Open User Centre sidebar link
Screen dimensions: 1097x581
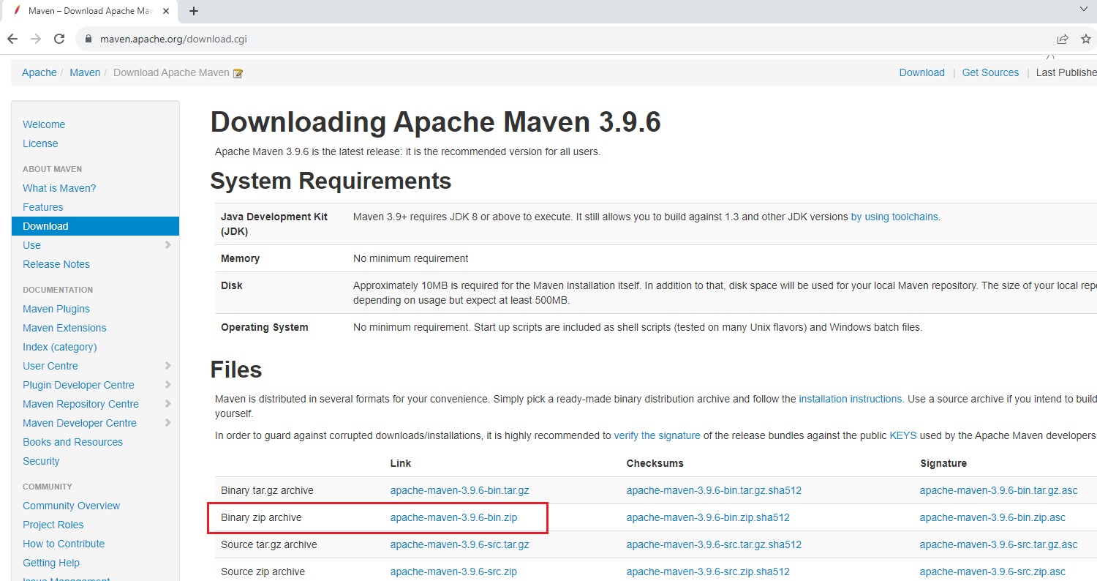50,366
